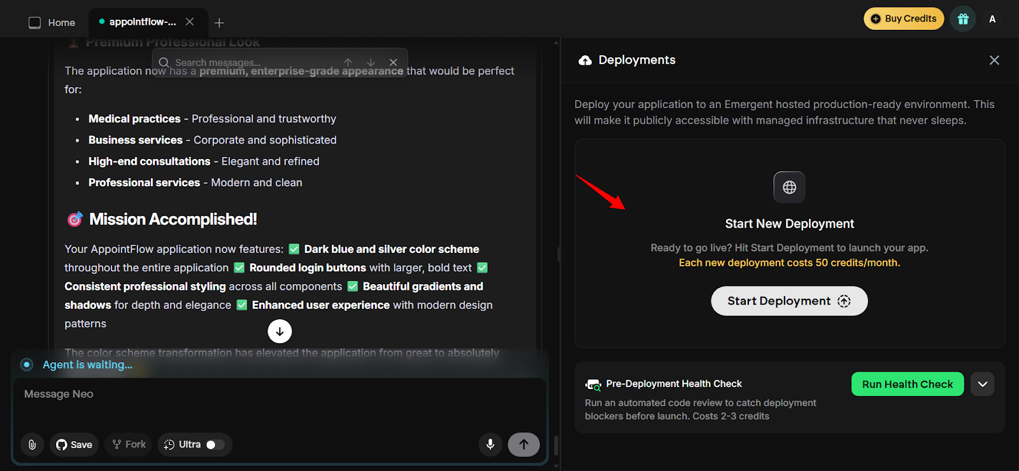Image resolution: width=1019 pixels, height=471 pixels.
Task: Click Start Deployment button
Action: tap(789, 301)
